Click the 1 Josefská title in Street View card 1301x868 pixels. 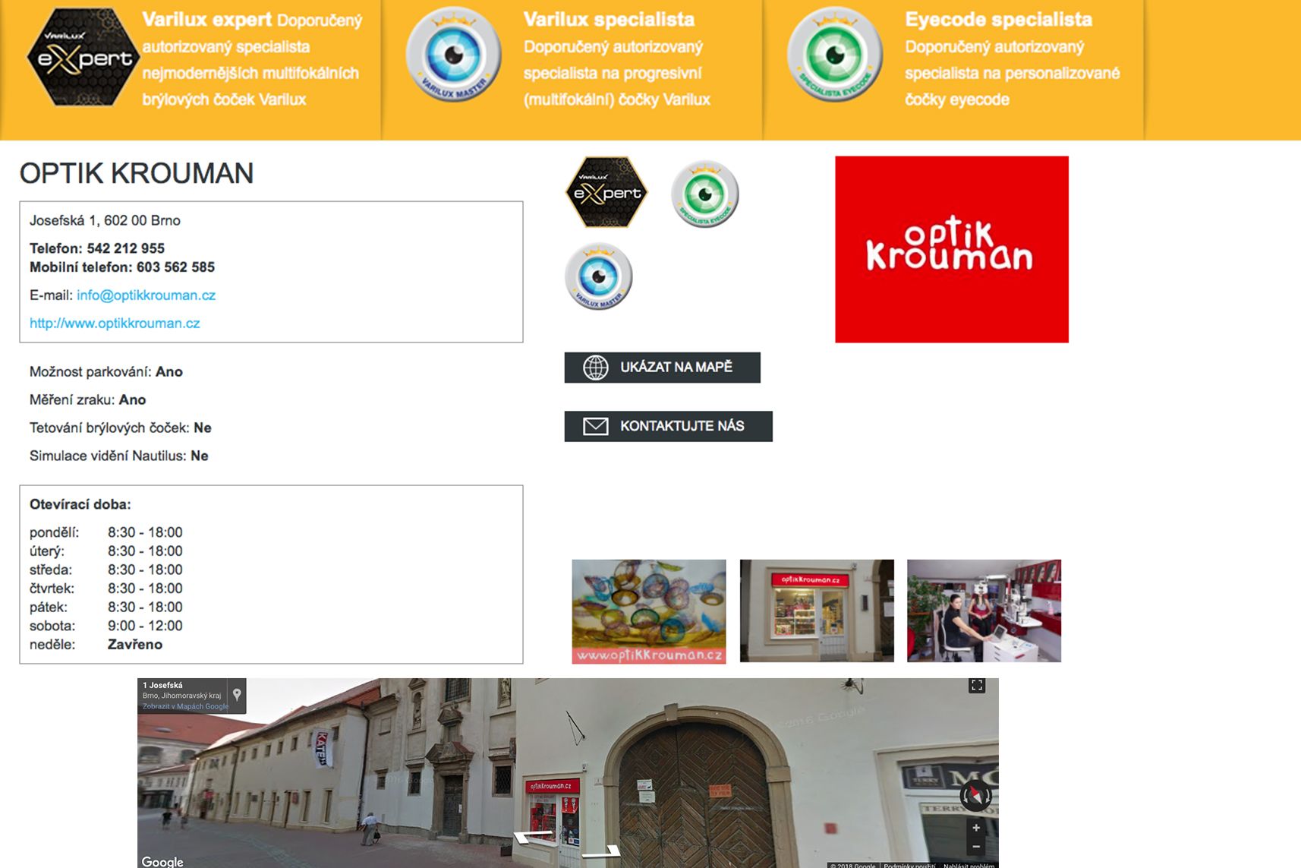click(x=162, y=685)
